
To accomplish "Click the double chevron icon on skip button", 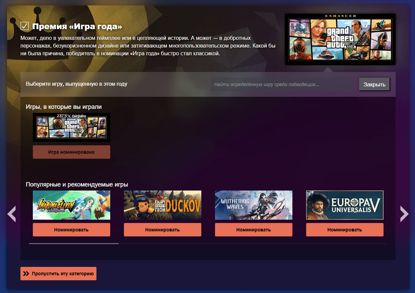I will [x=26, y=274].
